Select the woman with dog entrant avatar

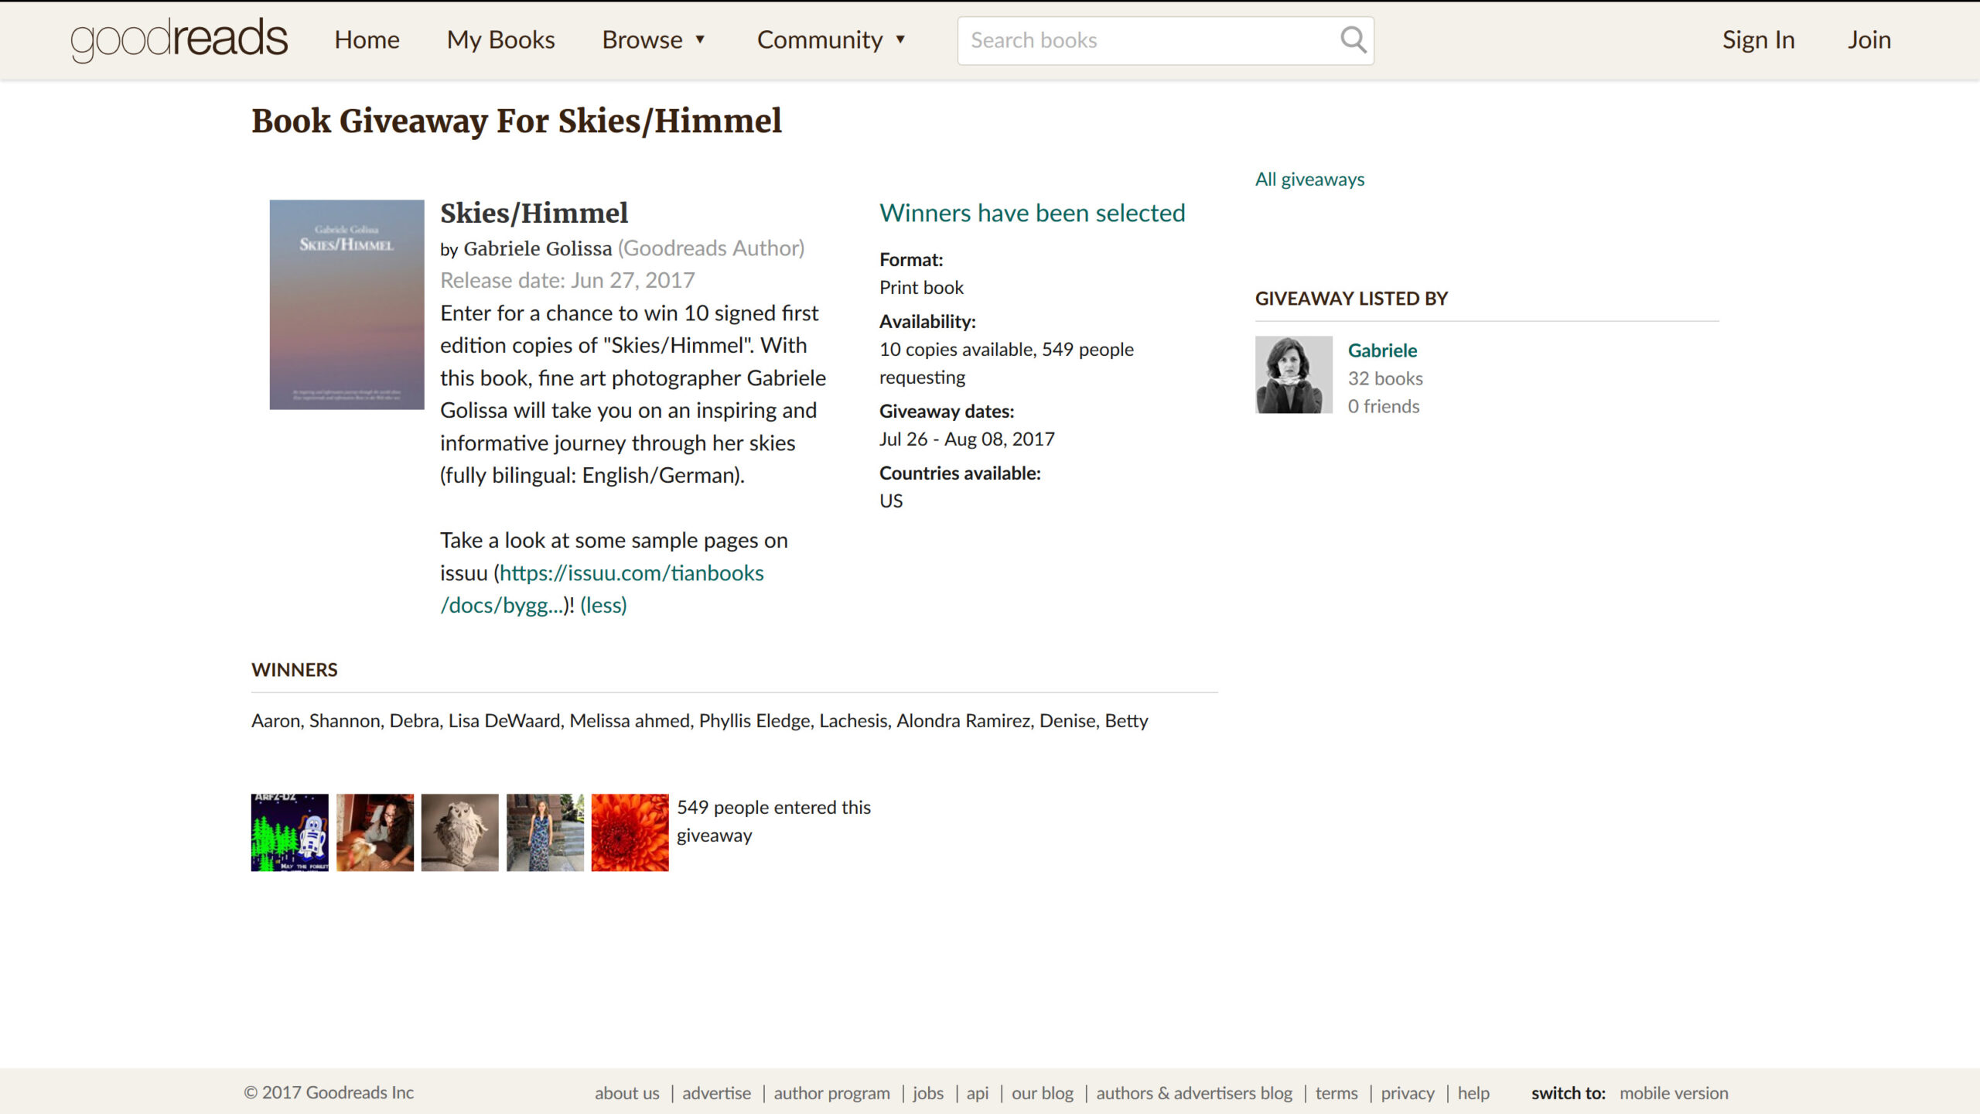coord(374,832)
